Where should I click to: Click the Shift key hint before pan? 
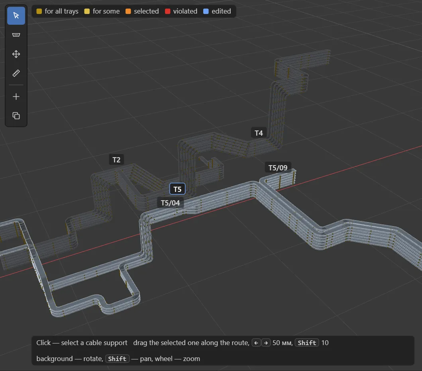(117, 359)
